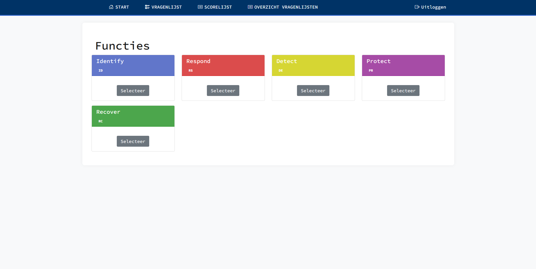Image resolution: width=536 pixels, height=269 pixels.
Task: Navigate to OVERZICHT VRAGENLIJSTEN
Action: (x=286, y=7)
